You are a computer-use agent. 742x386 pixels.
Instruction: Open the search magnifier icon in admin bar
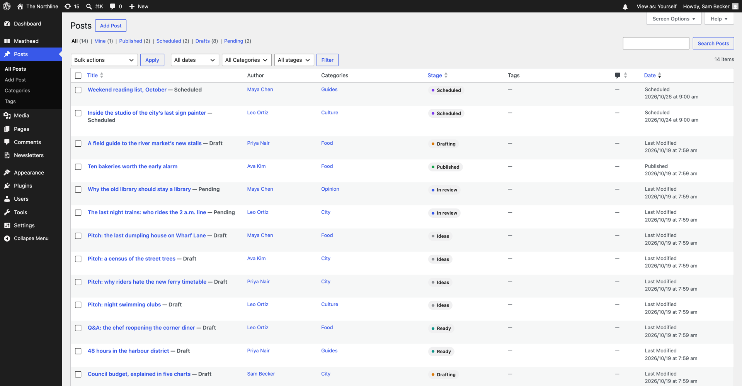(89, 6)
